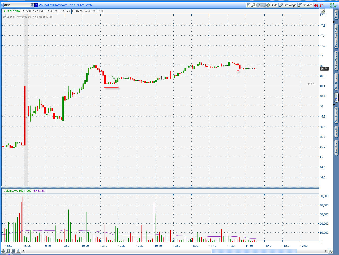
Task: Click the blue color-link number 3 icon
Action: click(x=36, y=5)
